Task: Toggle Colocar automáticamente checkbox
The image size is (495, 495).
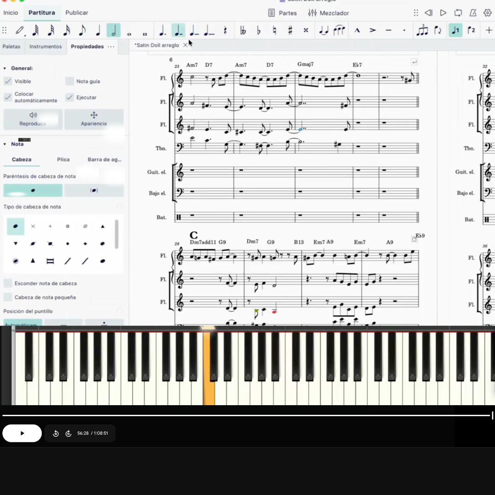Action: [8, 97]
